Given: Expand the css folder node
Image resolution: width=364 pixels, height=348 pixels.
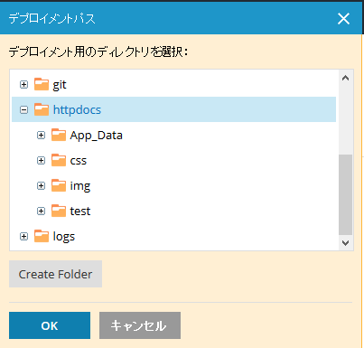Looking at the screenshot, I should 41,161.
